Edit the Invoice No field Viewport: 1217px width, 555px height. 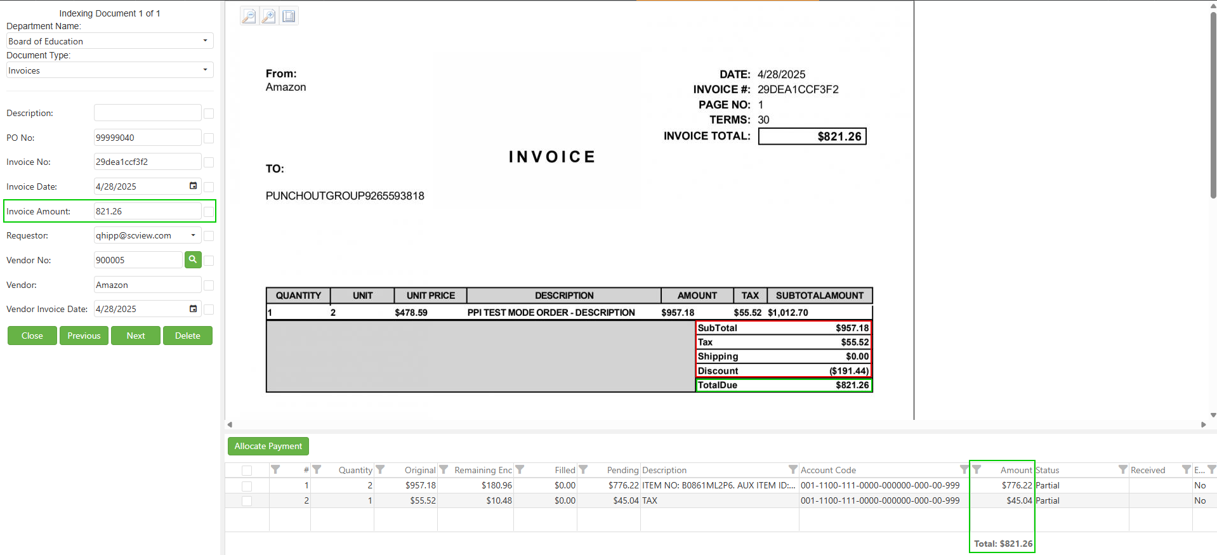(x=148, y=162)
